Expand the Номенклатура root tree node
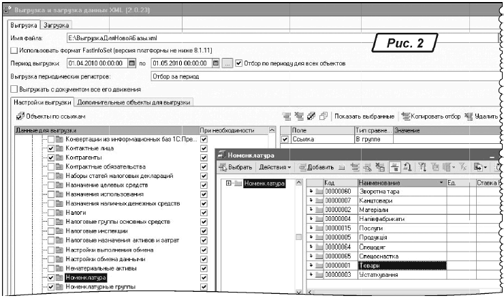Screen dimensions: 504x298 coord(230,183)
